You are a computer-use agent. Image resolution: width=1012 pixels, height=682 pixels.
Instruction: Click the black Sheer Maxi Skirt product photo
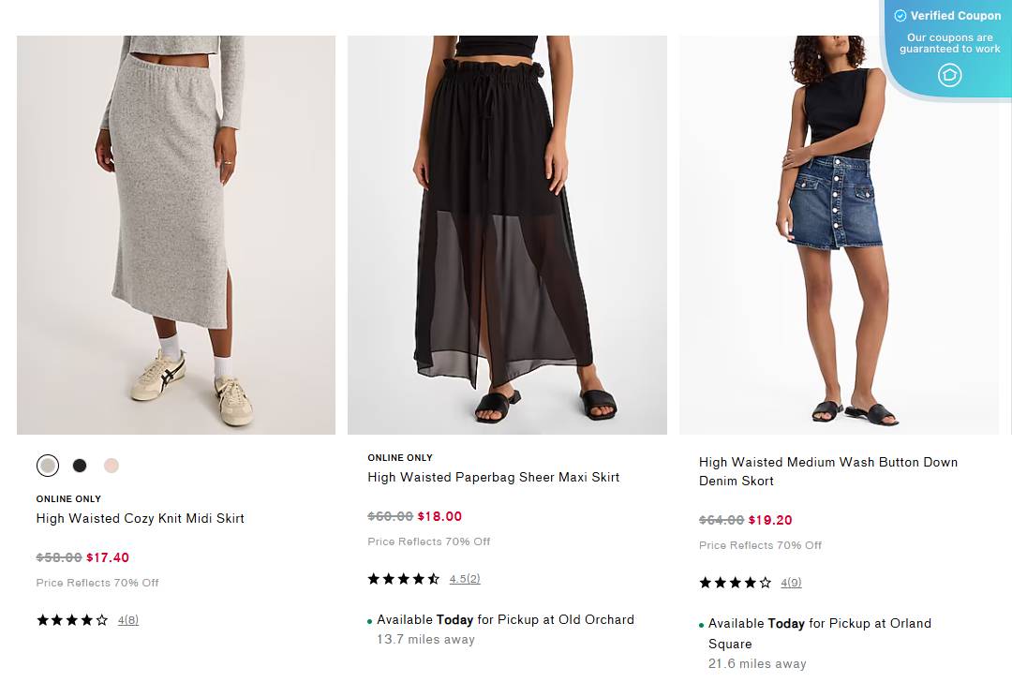(507, 234)
